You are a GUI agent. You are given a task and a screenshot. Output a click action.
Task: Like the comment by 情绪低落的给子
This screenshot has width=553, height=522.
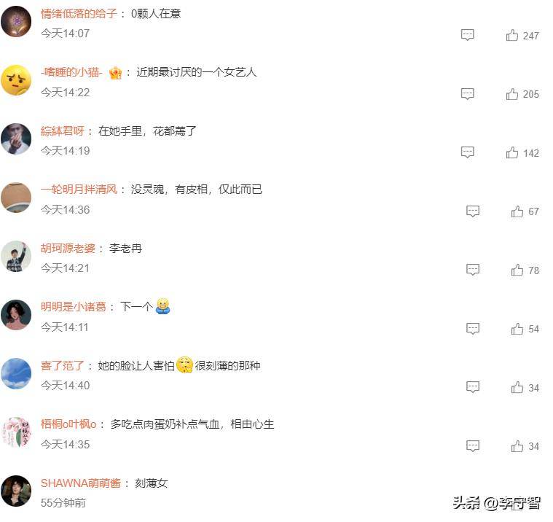pyautogui.click(x=512, y=35)
